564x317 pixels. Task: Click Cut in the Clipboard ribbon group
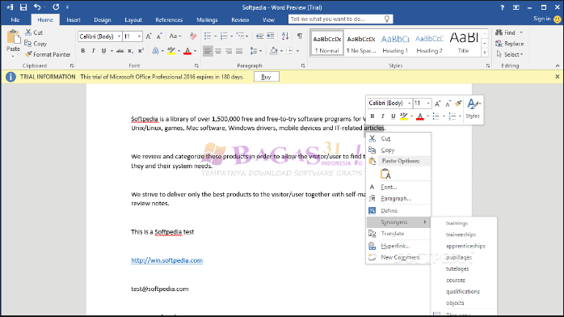point(34,32)
